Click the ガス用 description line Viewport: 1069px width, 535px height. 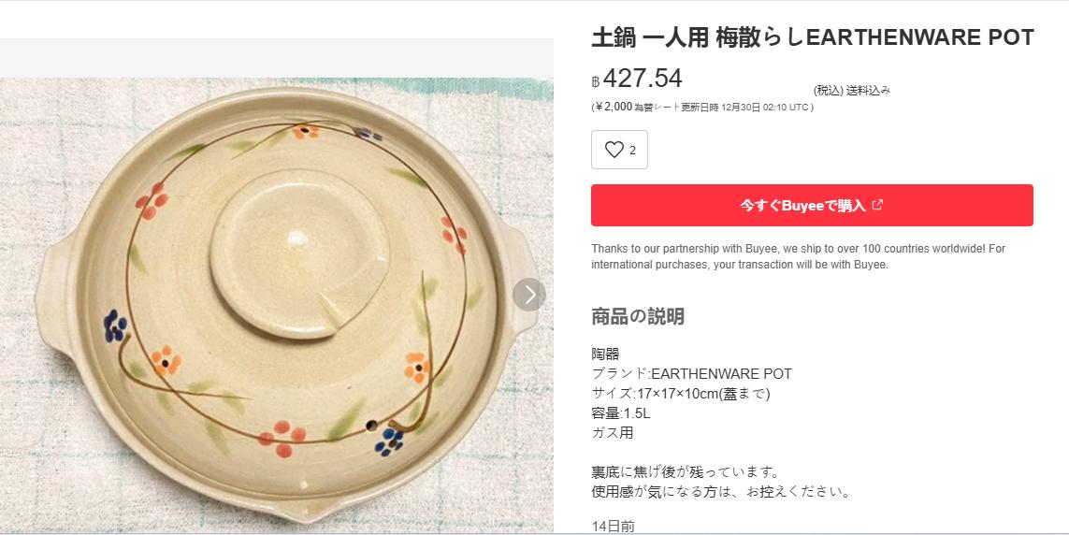[x=613, y=433]
